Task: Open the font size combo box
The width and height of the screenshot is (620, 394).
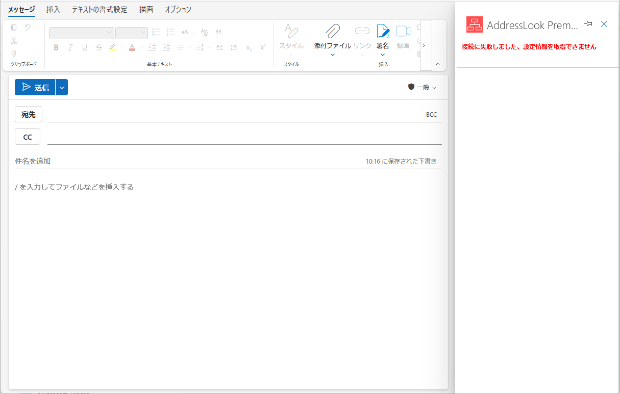Action: point(132,33)
